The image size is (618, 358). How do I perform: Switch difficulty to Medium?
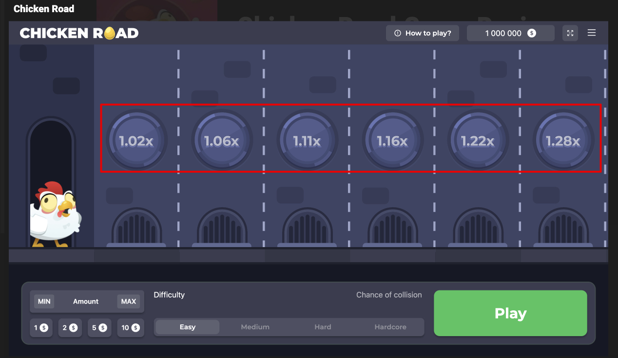[x=255, y=327]
